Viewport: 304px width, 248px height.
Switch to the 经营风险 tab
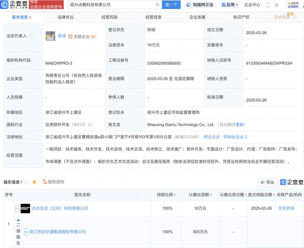[x=109, y=17]
